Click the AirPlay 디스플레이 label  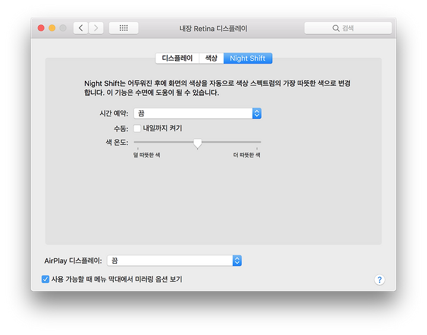[74, 261]
